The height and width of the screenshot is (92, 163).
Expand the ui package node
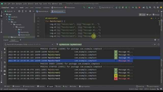16,30
